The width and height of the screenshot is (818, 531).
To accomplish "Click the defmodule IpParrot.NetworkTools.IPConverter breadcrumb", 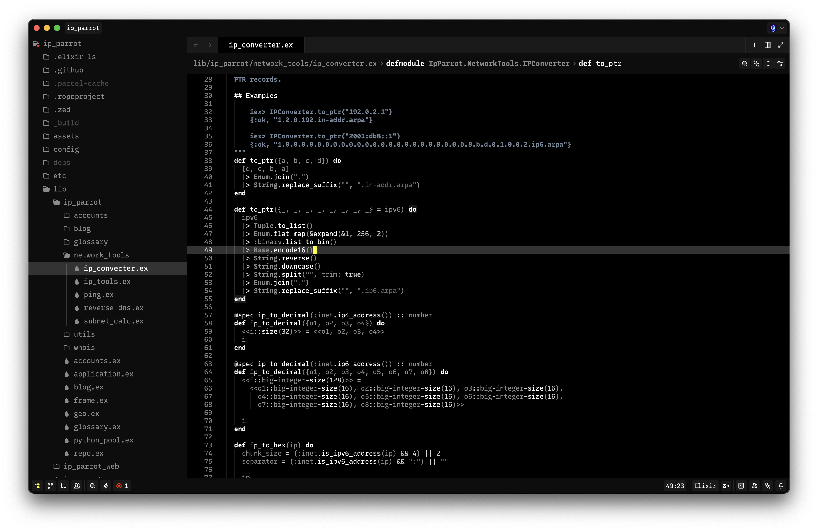I will 477,64.
